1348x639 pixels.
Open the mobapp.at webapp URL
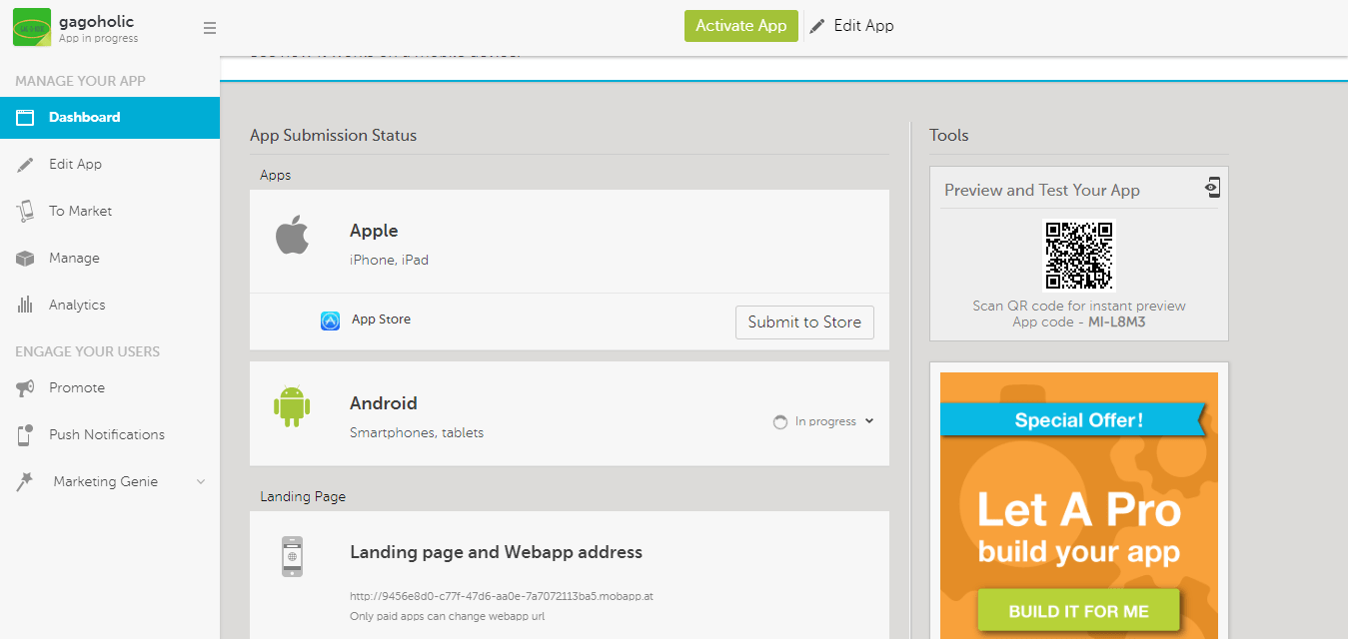tap(502, 596)
